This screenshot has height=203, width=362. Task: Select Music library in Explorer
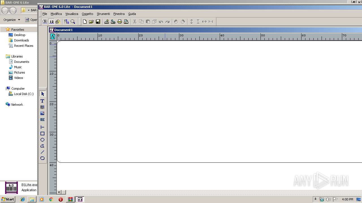pos(18,67)
